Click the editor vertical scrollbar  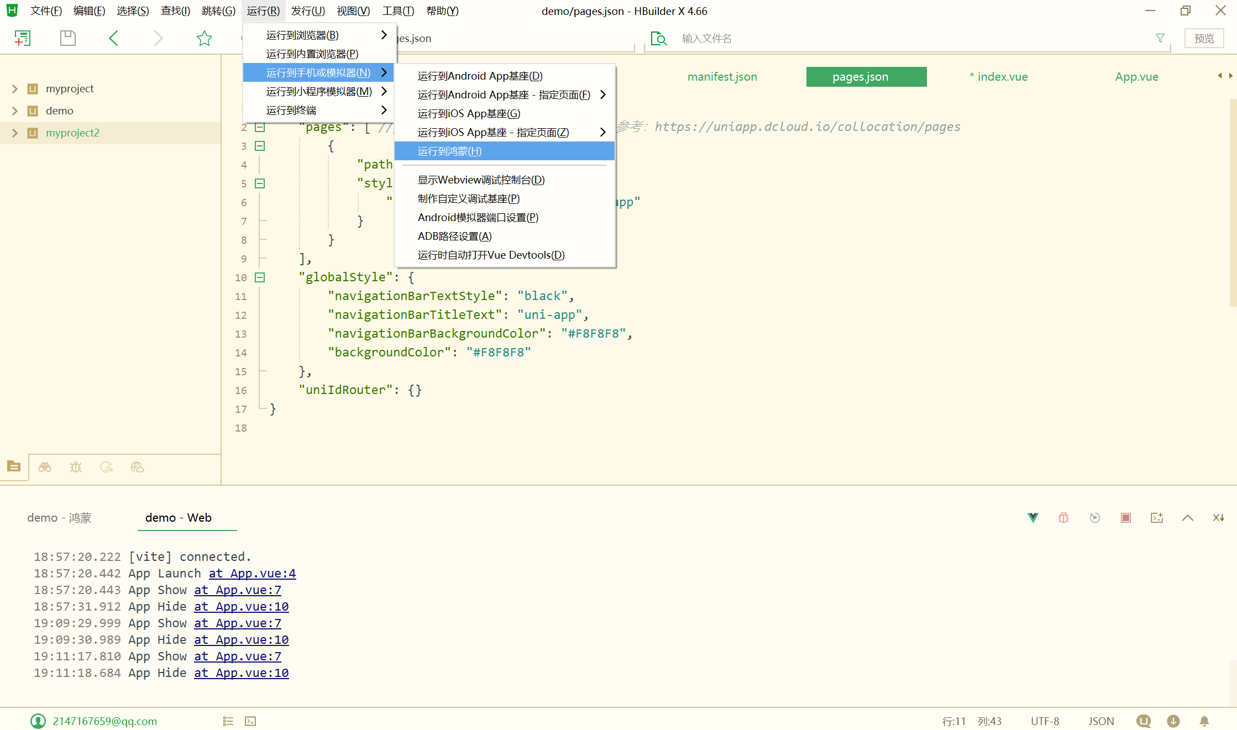pos(1233,202)
